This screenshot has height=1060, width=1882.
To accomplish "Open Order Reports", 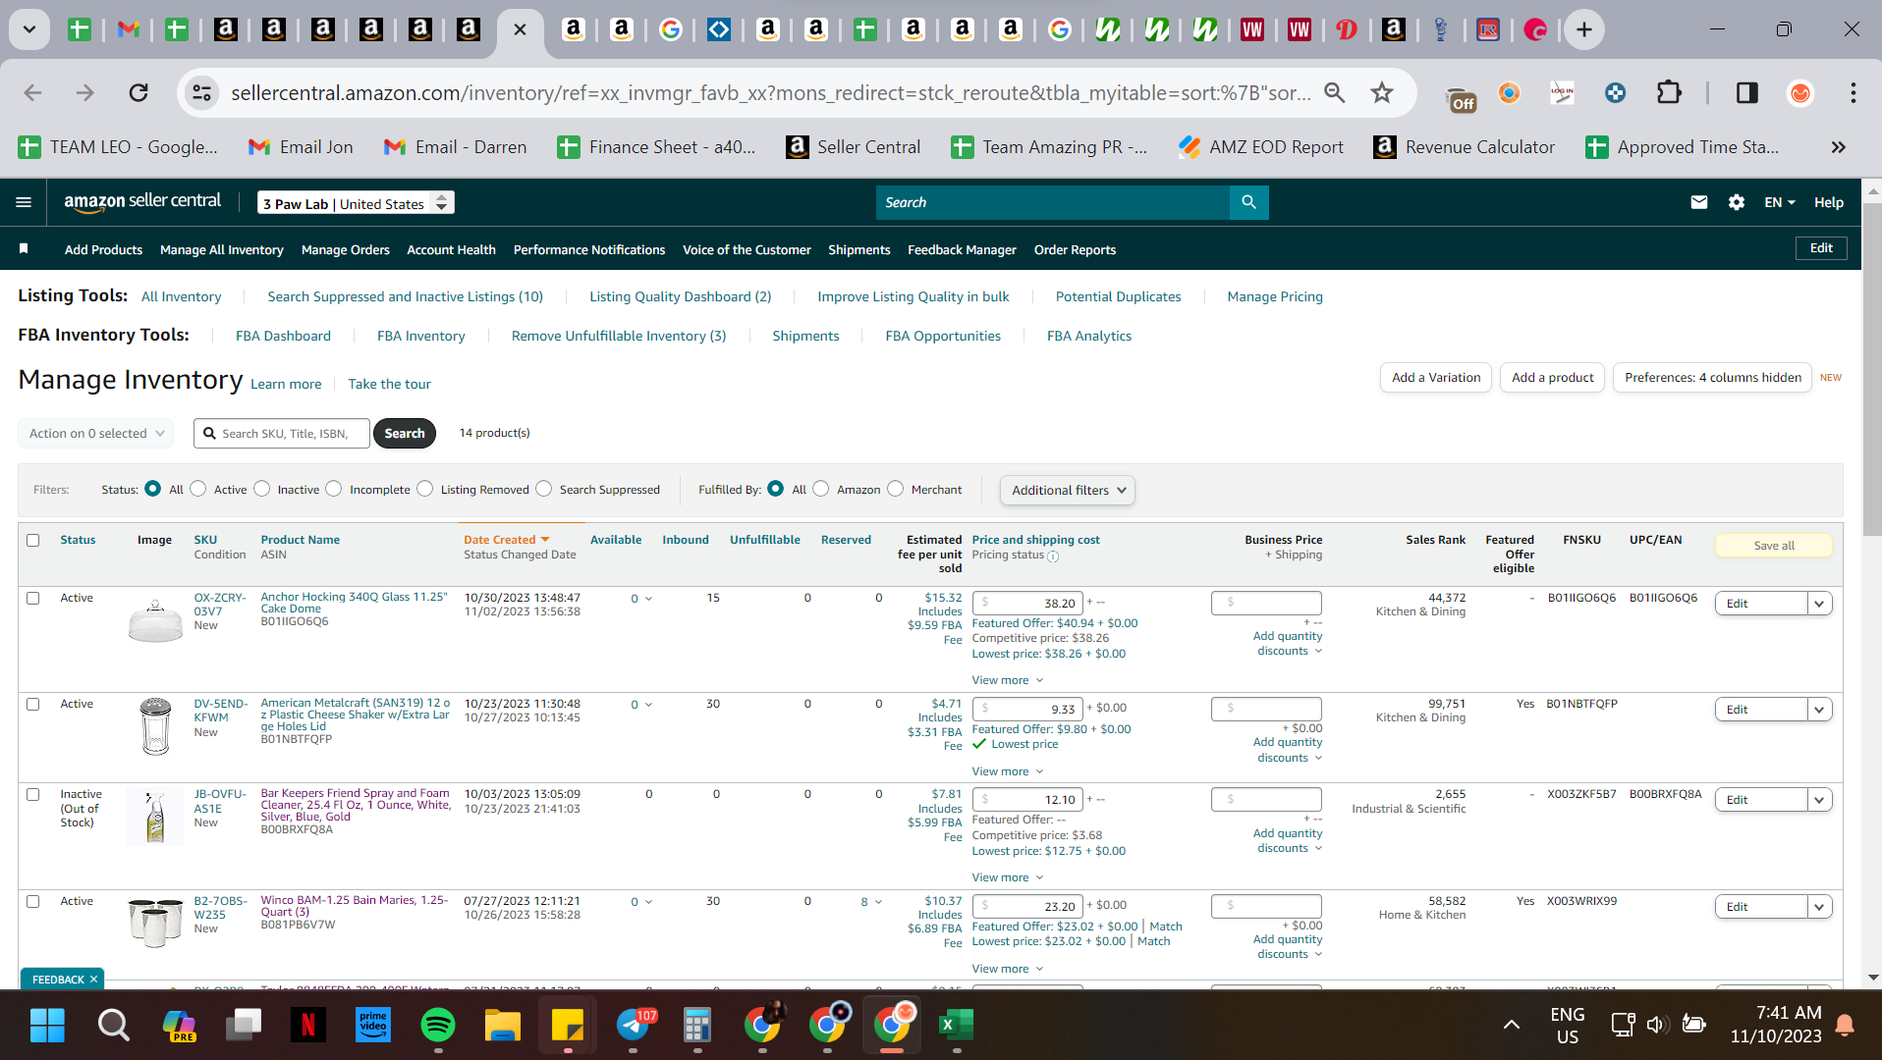I will click(1075, 249).
